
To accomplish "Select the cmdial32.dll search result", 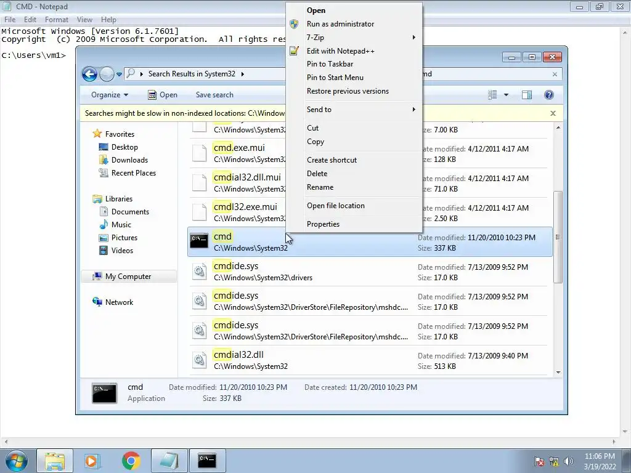I will tap(370, 360).
